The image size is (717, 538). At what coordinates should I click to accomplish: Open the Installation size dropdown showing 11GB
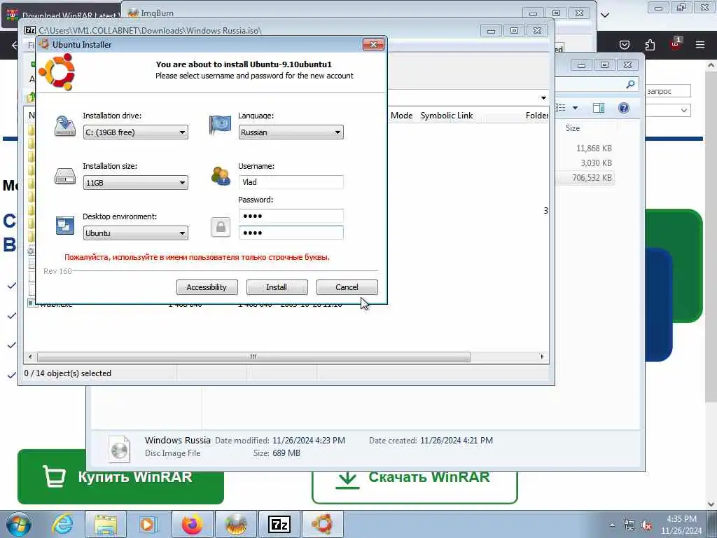tap(135, 183)
